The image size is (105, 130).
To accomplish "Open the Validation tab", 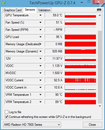I will [x=44, y=10].
